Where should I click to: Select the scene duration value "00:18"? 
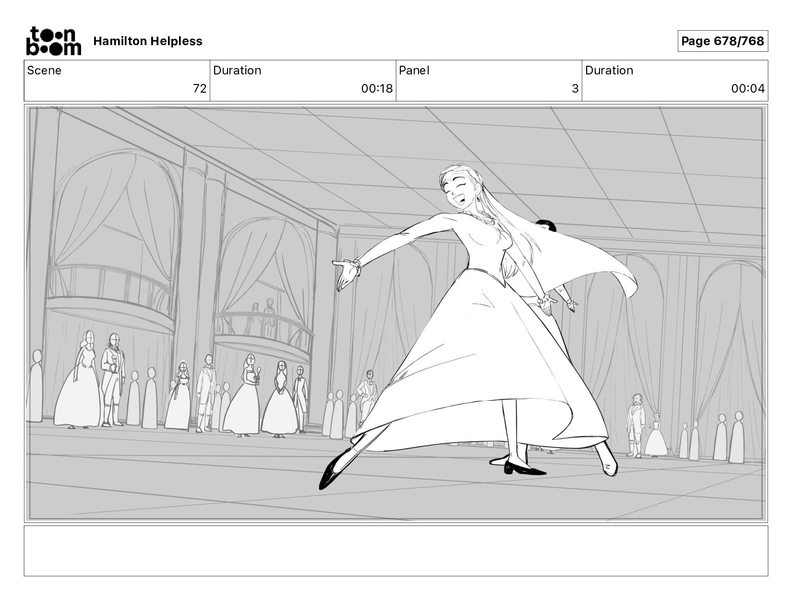[x=377, y=89]
